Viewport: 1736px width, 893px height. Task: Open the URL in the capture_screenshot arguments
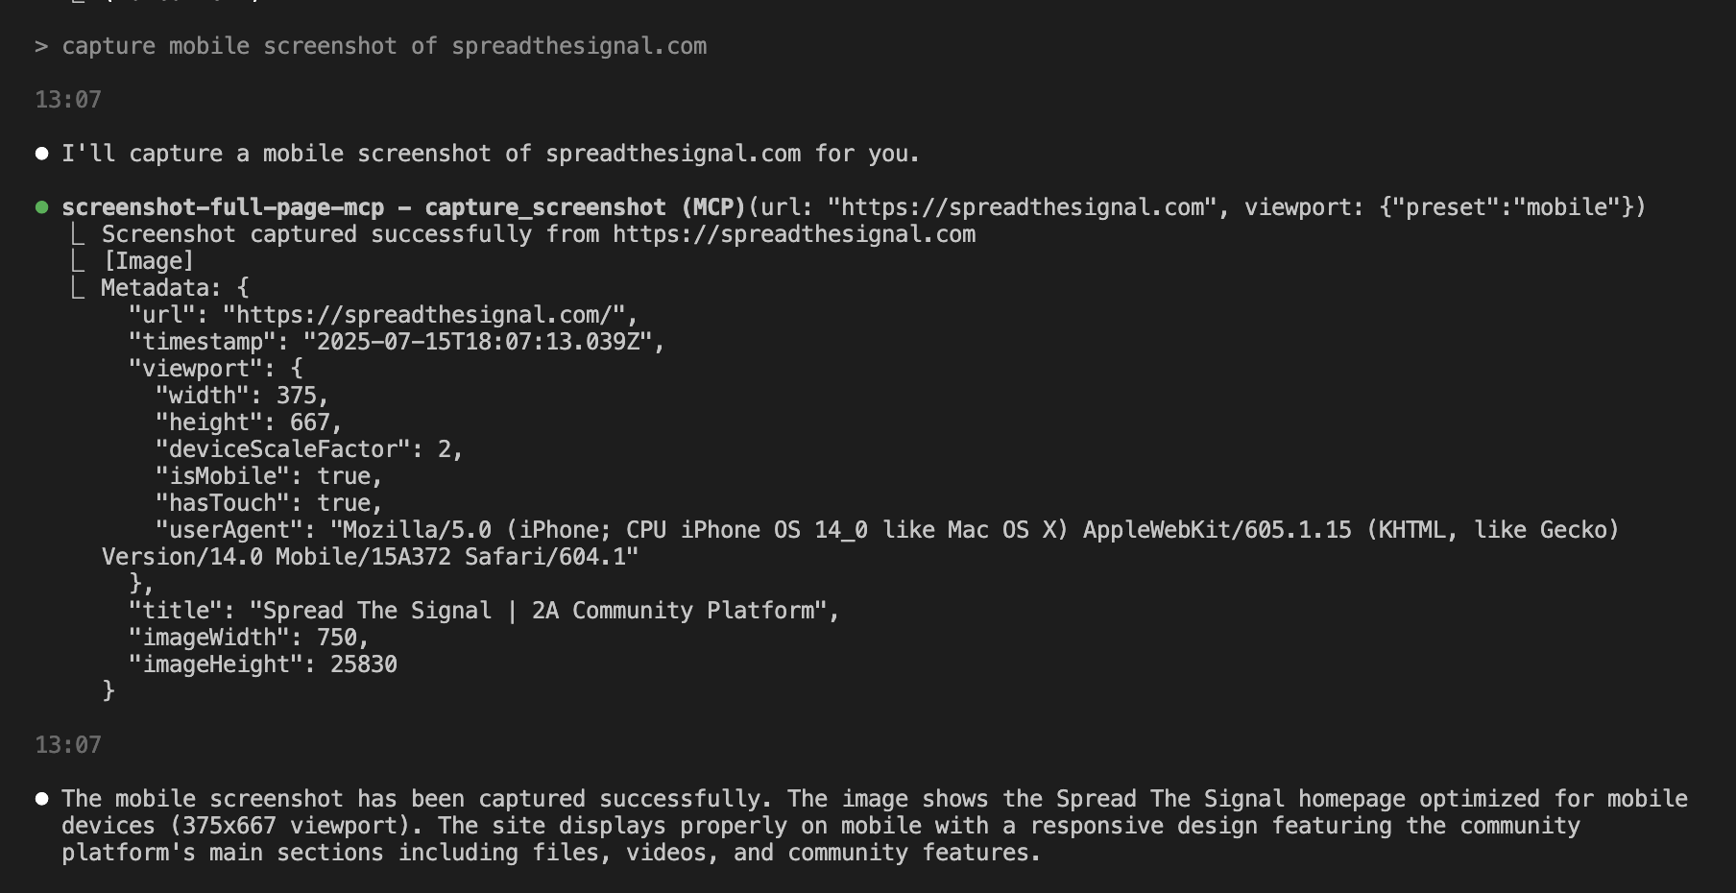(x=1022, y=207)
